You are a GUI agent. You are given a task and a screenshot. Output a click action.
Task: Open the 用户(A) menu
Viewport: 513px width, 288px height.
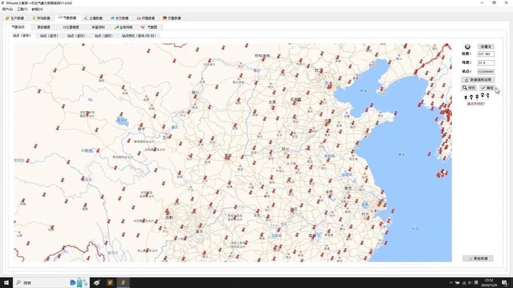point(7,9)
